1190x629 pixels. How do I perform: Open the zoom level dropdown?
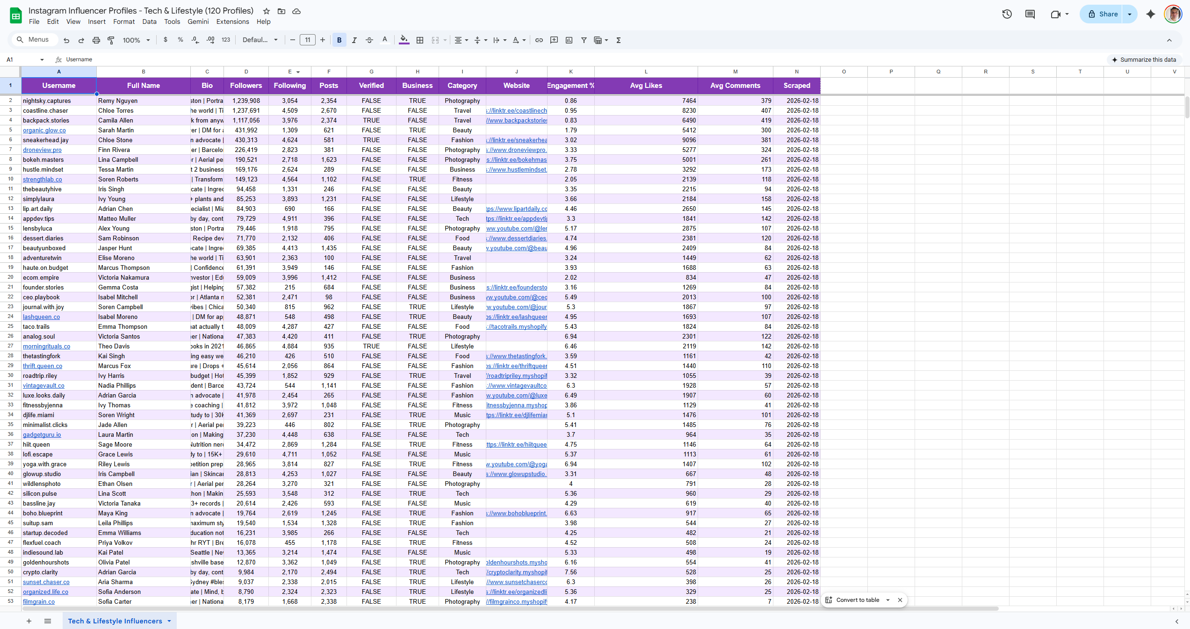136,40
